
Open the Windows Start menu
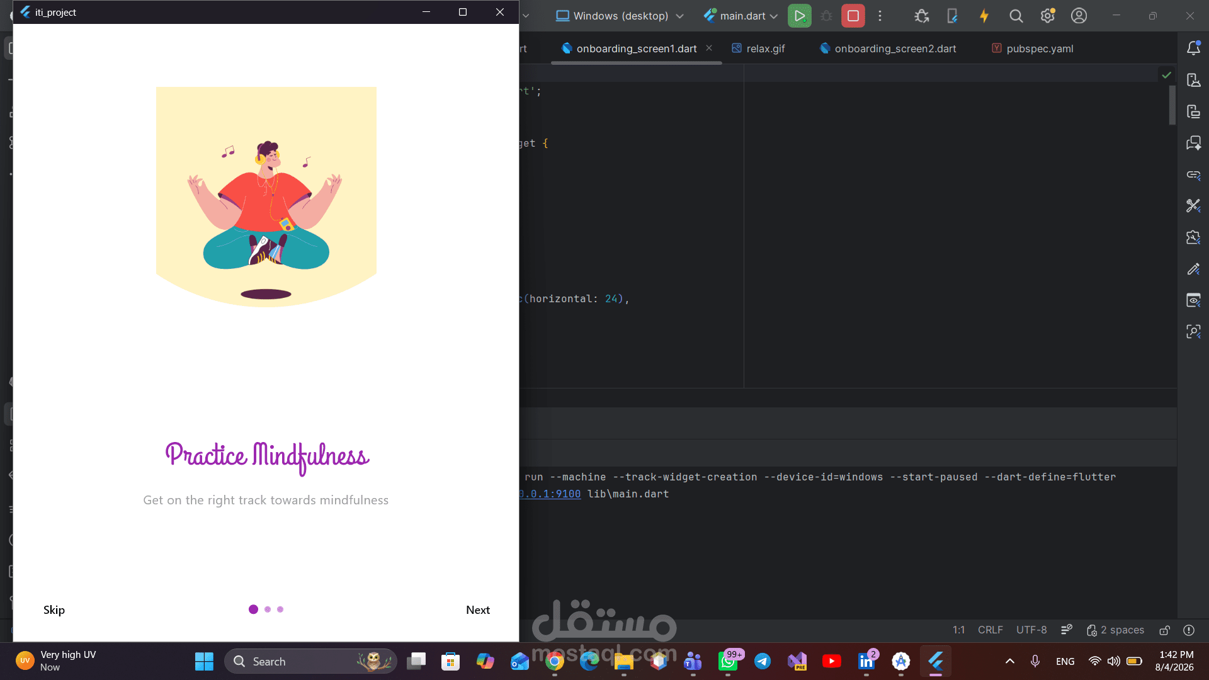pos(204,661)
